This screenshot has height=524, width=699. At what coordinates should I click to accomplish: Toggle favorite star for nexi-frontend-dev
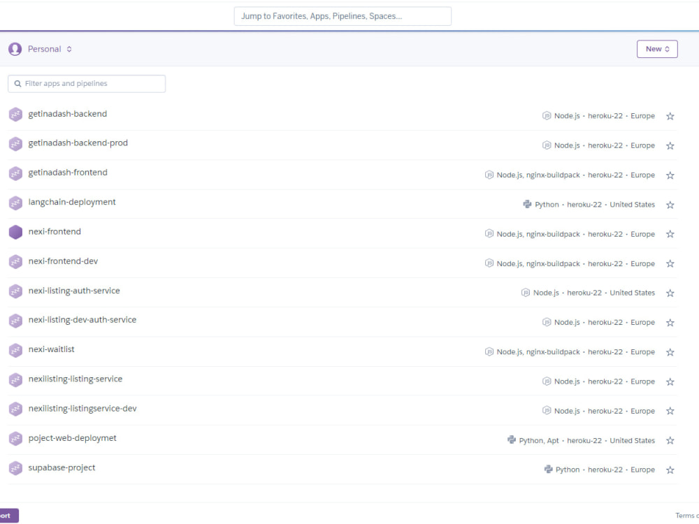[x=670, y=264]
